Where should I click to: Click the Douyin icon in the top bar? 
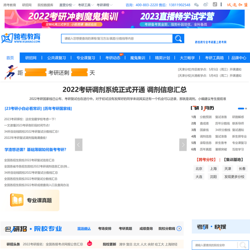[x=215, y=5]
